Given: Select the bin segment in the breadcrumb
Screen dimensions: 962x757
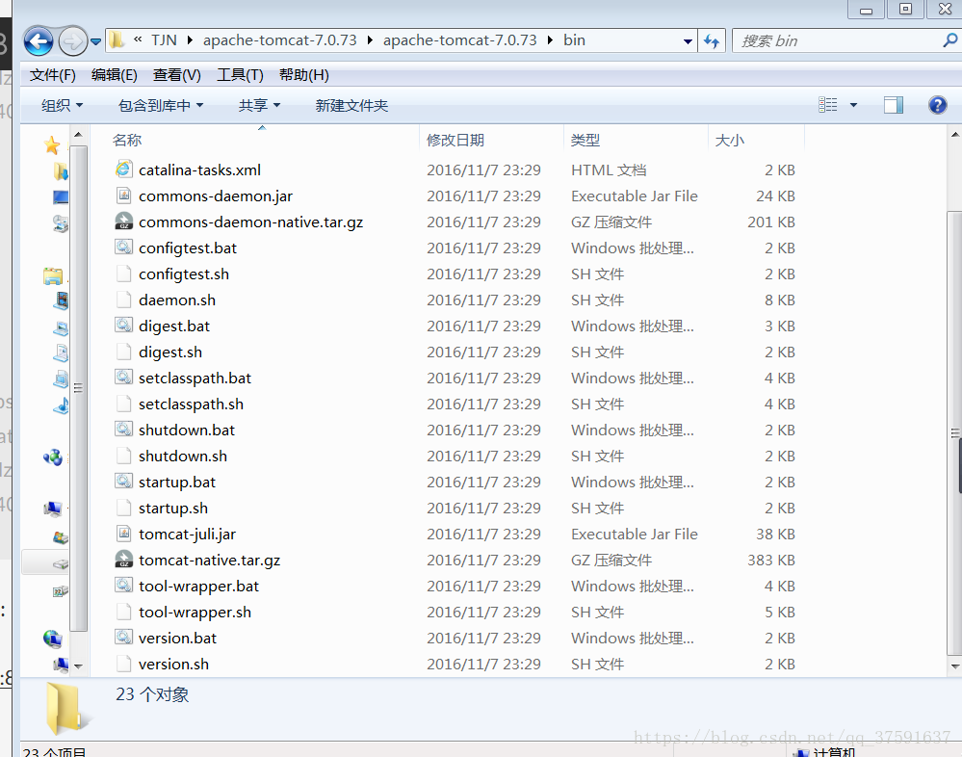Looking at the screenshot, I should click(574, 40).
